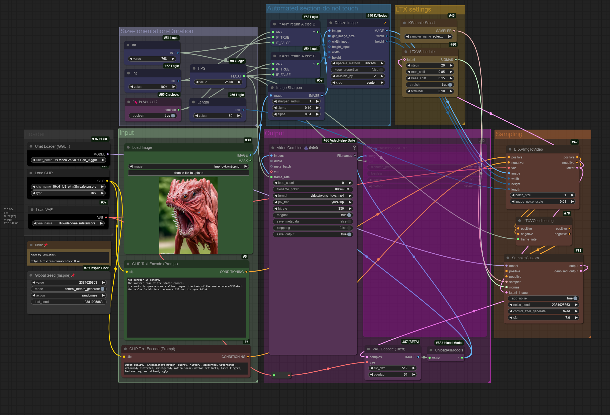Screen dimensions: 610x415
Task: Click the positive prompt text area
Action: tap(186, 307)
